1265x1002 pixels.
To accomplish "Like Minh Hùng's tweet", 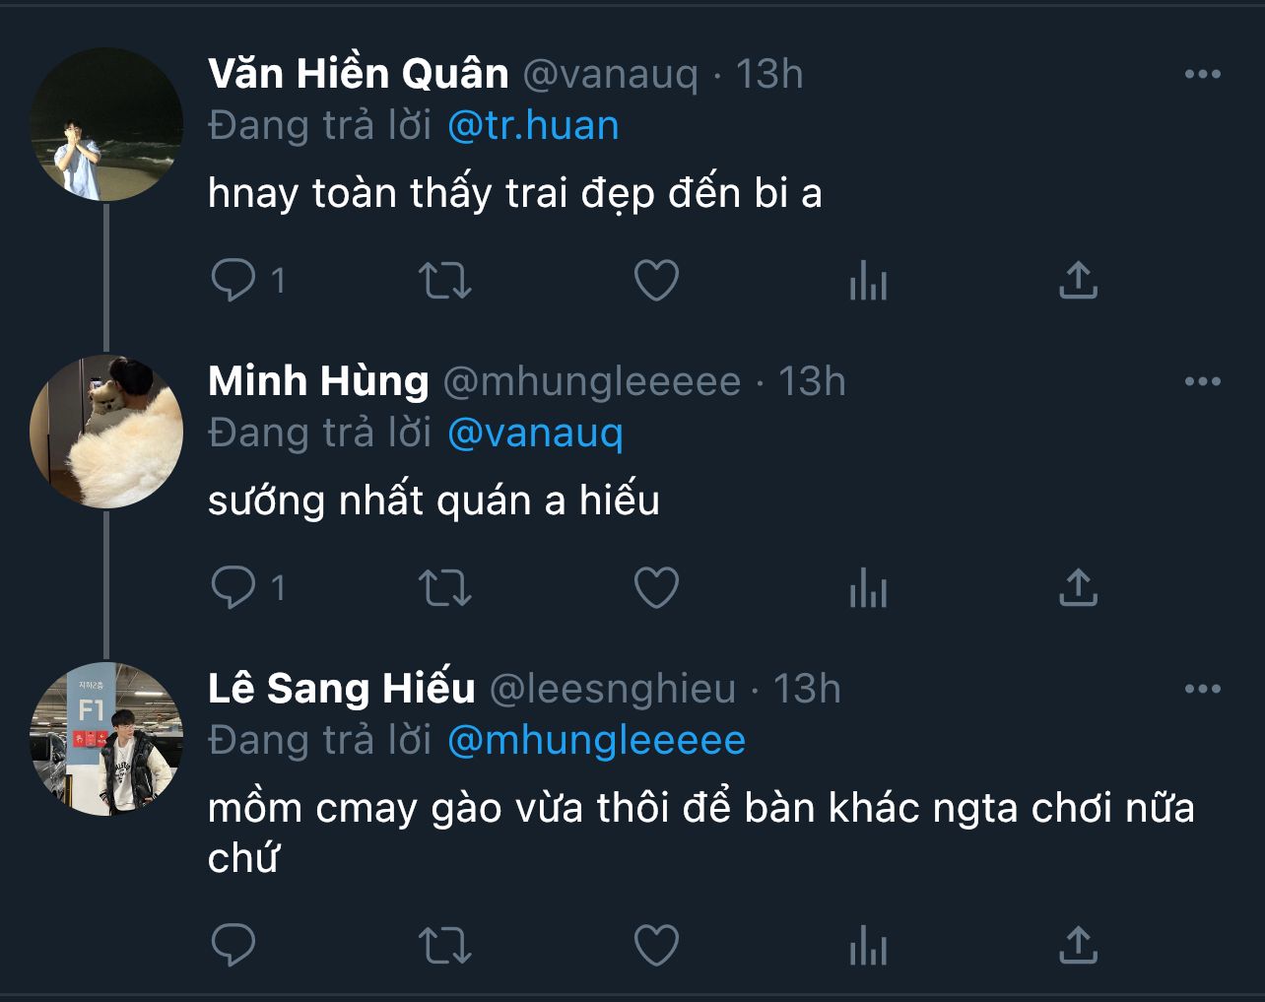I will pyautogui.click(x=656, y=588).
